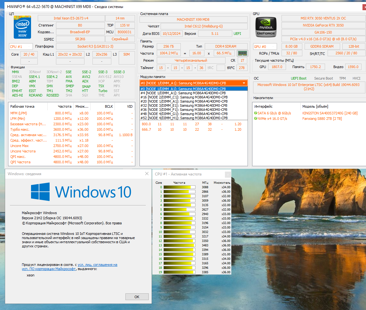Click the MACHINIST X99 MD8 motherboard field
The image size is (366, 310).
[193, 19]
